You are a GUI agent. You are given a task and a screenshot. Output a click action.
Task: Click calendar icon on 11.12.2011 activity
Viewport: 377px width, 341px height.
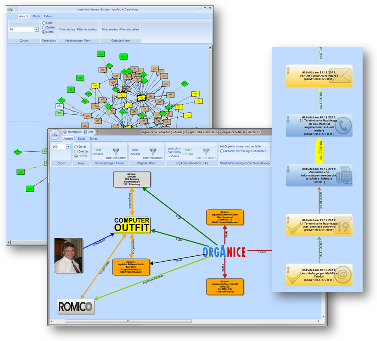[x=343, y=225]
